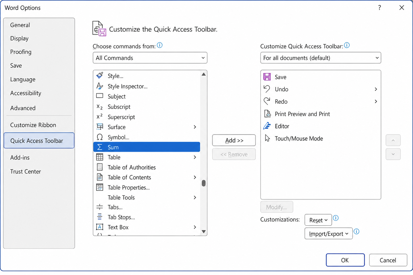Click the Print Preview and Print icon
Image resolution: width=413 pixels, height=275 pixels.
268,114
